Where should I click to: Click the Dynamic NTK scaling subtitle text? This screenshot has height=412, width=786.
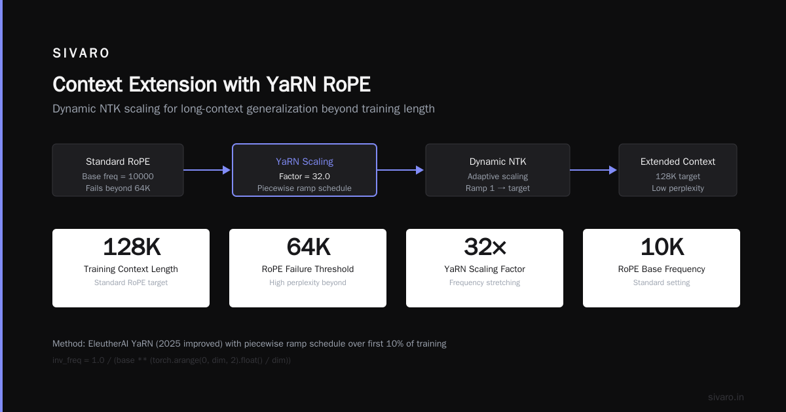click(x=244, y=109)
